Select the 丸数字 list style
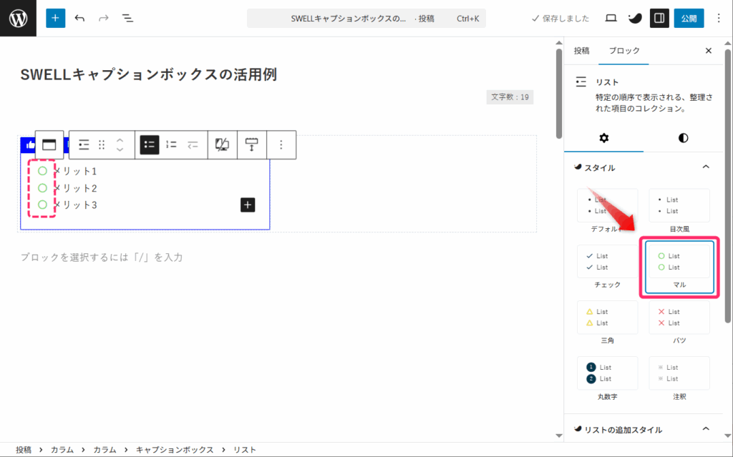The width and height of the screenshot is (733, 457). 607,378
